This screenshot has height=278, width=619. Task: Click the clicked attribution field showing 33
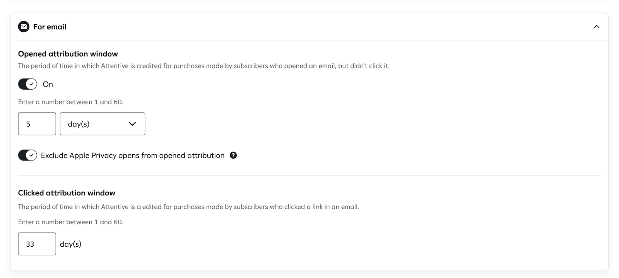click(x=37, y=244)
